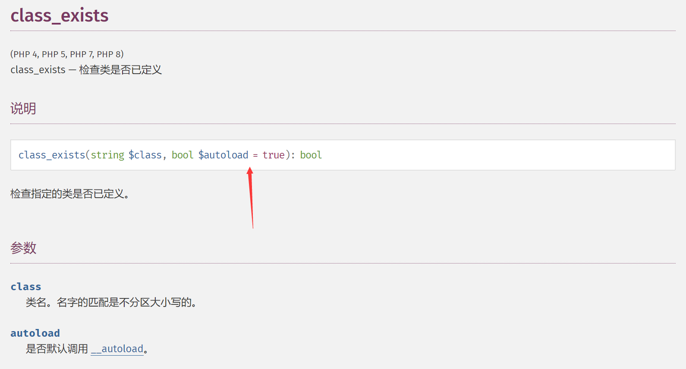Image resolution: width=686 pixels, height=369 pixels.
Task: Click the $class parameter in the signature
Action: coord(145,155)
